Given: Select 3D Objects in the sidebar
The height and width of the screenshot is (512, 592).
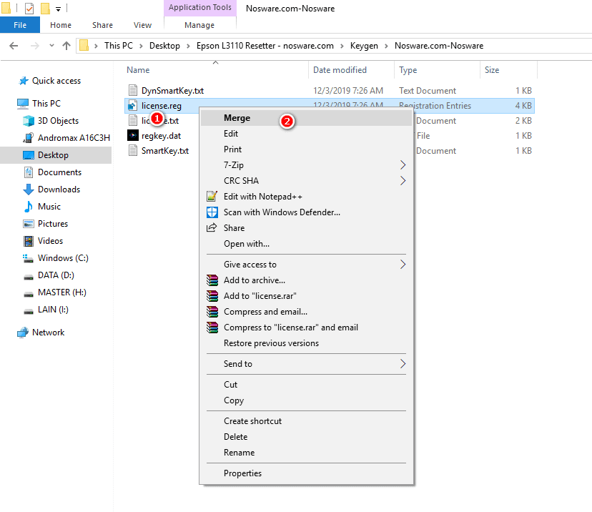Looking at the screenshot, I should 58,121.
